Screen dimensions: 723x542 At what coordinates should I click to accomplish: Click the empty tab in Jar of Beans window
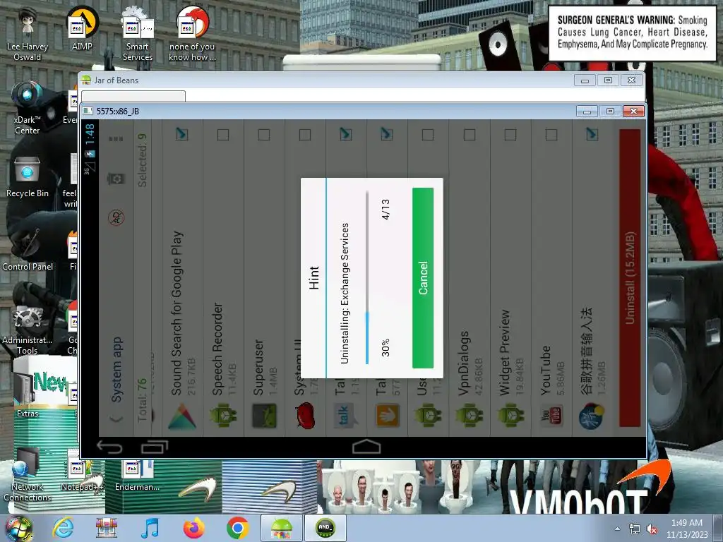point(133,96)
